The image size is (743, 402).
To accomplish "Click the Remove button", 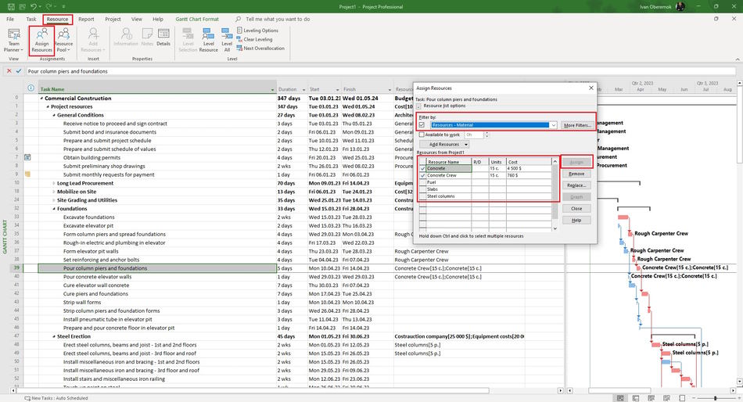I will tap(576, 174).
